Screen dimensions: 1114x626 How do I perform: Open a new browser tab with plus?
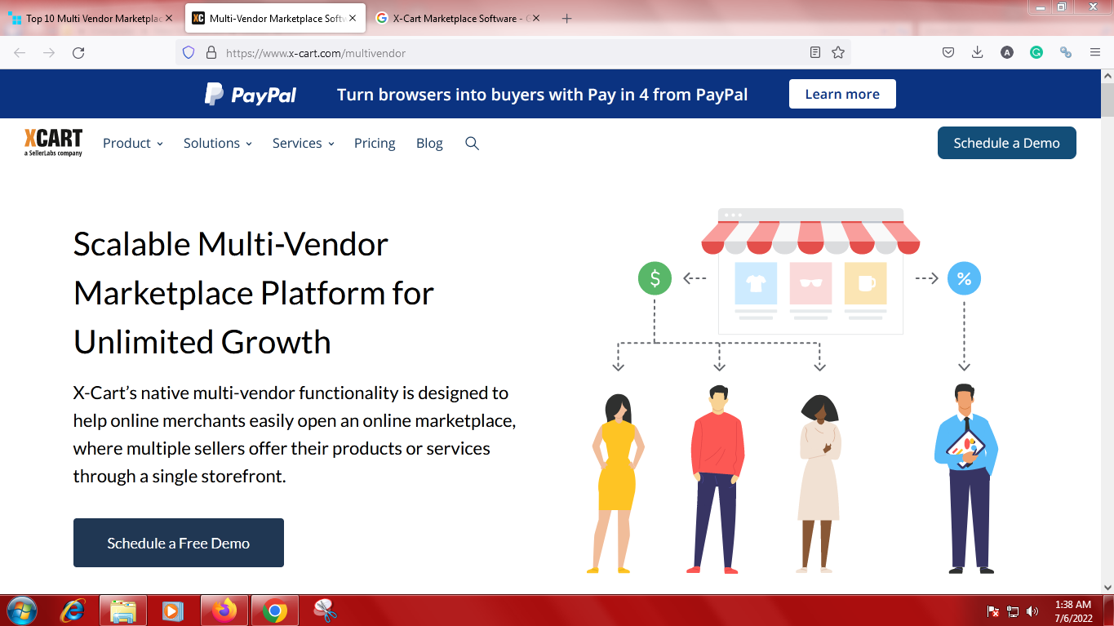tap(567, 18)
